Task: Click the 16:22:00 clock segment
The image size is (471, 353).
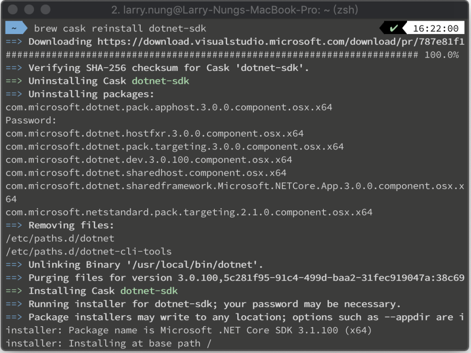Action: click(x=435, y=28)
